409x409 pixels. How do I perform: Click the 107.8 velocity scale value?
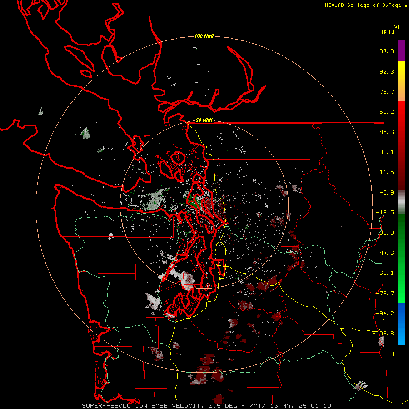coord(385,51)
